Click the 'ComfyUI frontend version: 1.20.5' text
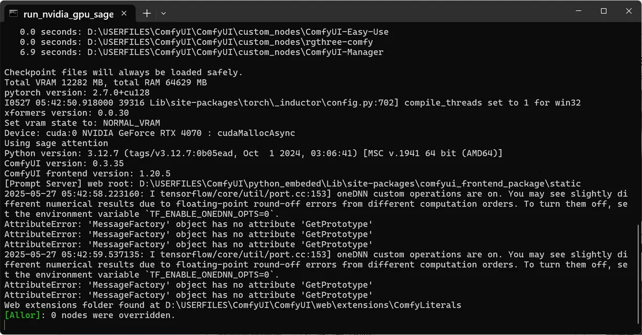 (87, 173)
